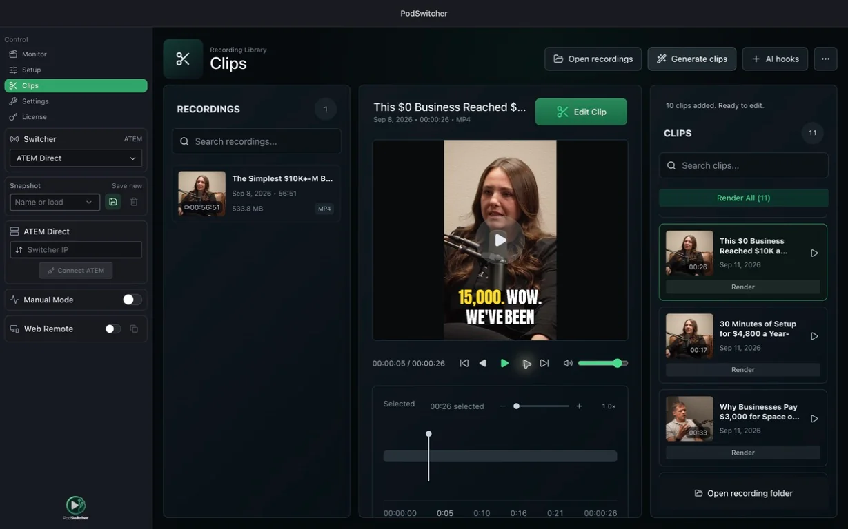Click the Open recordings button
This screenshot has height=529, width=848.
593,59
